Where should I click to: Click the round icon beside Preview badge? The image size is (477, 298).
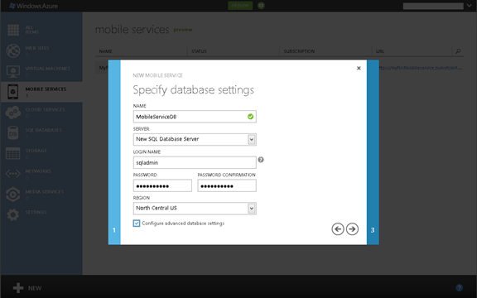pyautogui.click(x=261, y=6)
